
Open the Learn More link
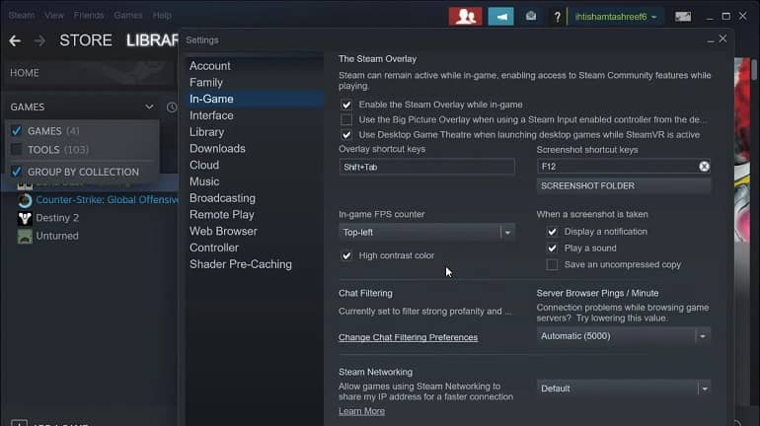(x=361, y=411)
